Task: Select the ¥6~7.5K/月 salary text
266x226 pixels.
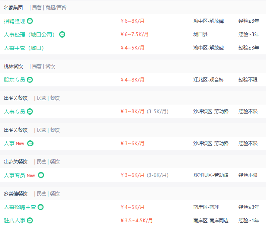Action: (x=135, y=35)
